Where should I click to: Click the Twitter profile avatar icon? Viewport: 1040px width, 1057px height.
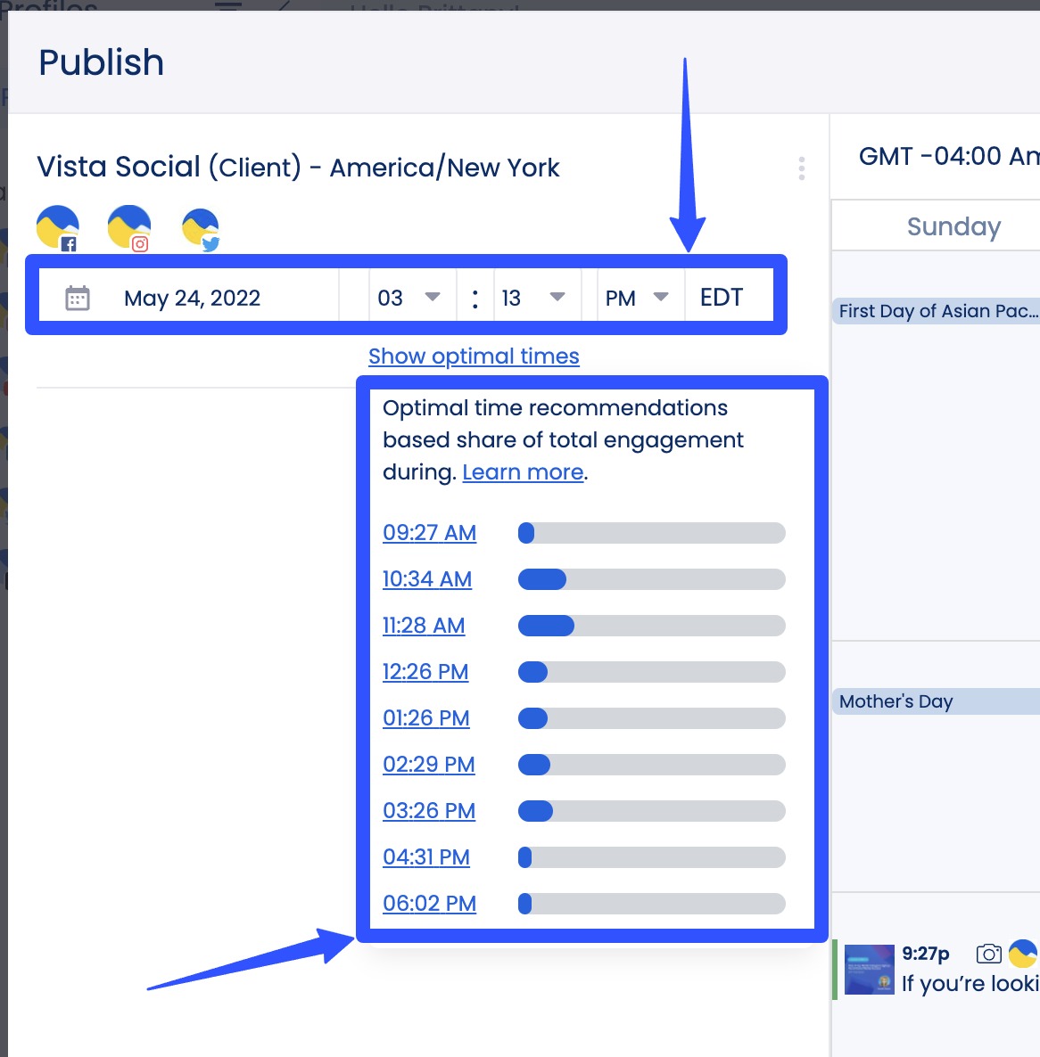tap(201, 230)
